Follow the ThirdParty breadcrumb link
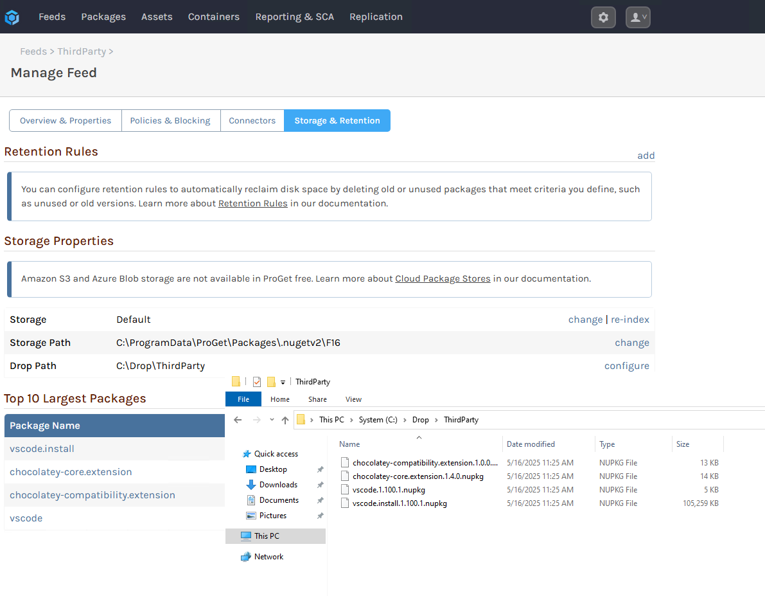 pos(82,51)
